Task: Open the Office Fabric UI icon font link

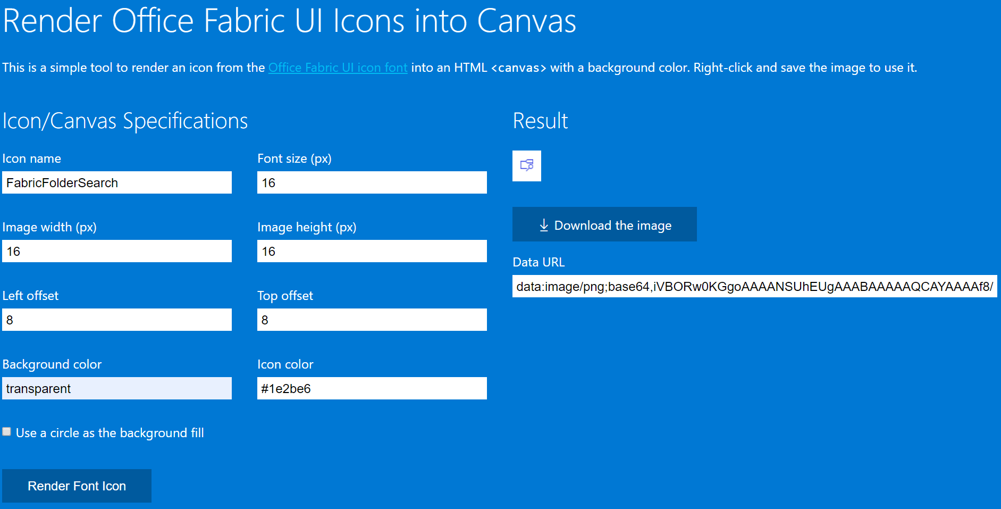Action: coord(337,68)
